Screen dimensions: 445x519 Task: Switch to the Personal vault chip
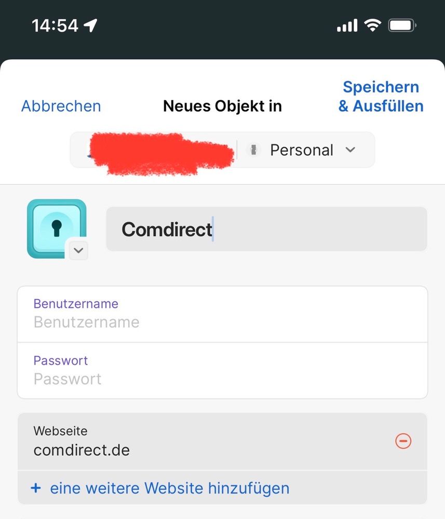click(301, 150)
